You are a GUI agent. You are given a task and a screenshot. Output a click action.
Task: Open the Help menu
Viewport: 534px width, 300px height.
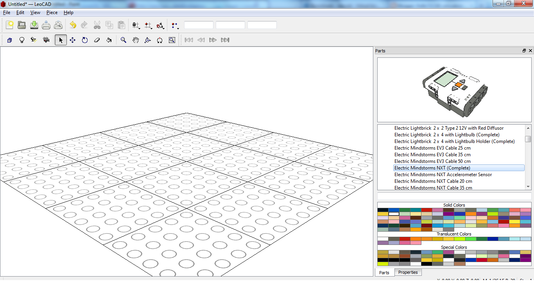(x=68, y=12)
